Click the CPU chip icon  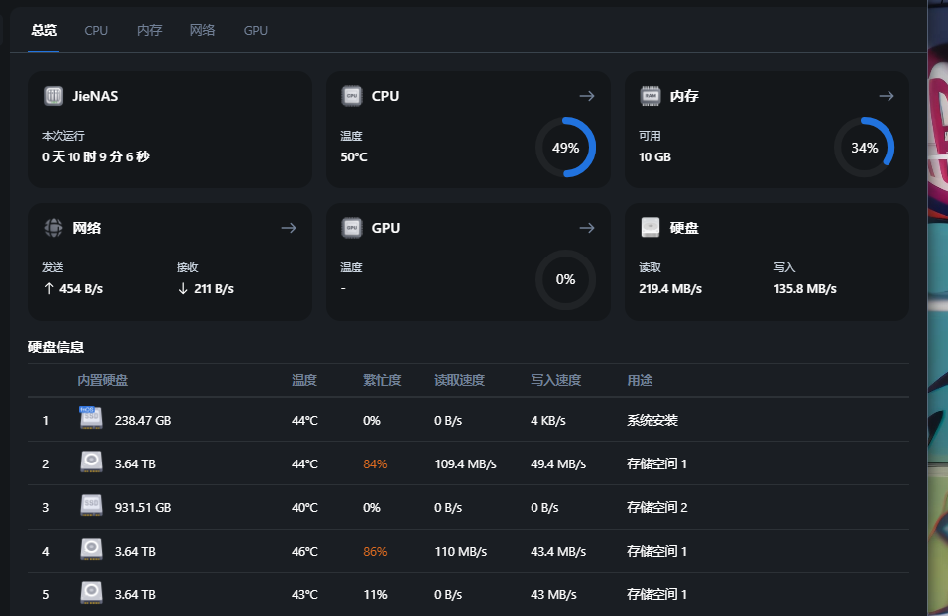click(x=352, y=96)
